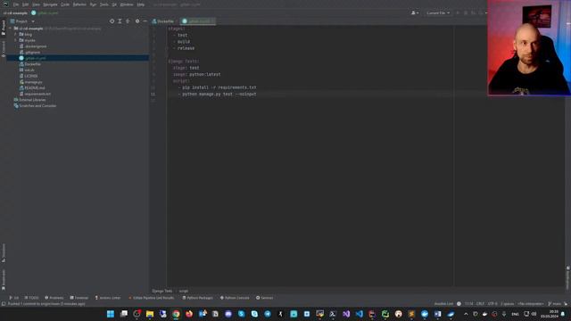
Task: Open the Run menu
Action: tap(93, 4)
